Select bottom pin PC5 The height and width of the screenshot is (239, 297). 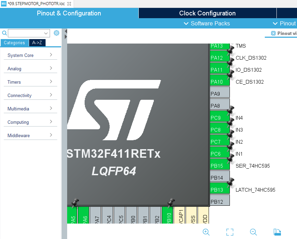pyautogui.click(x=119, y=215)
